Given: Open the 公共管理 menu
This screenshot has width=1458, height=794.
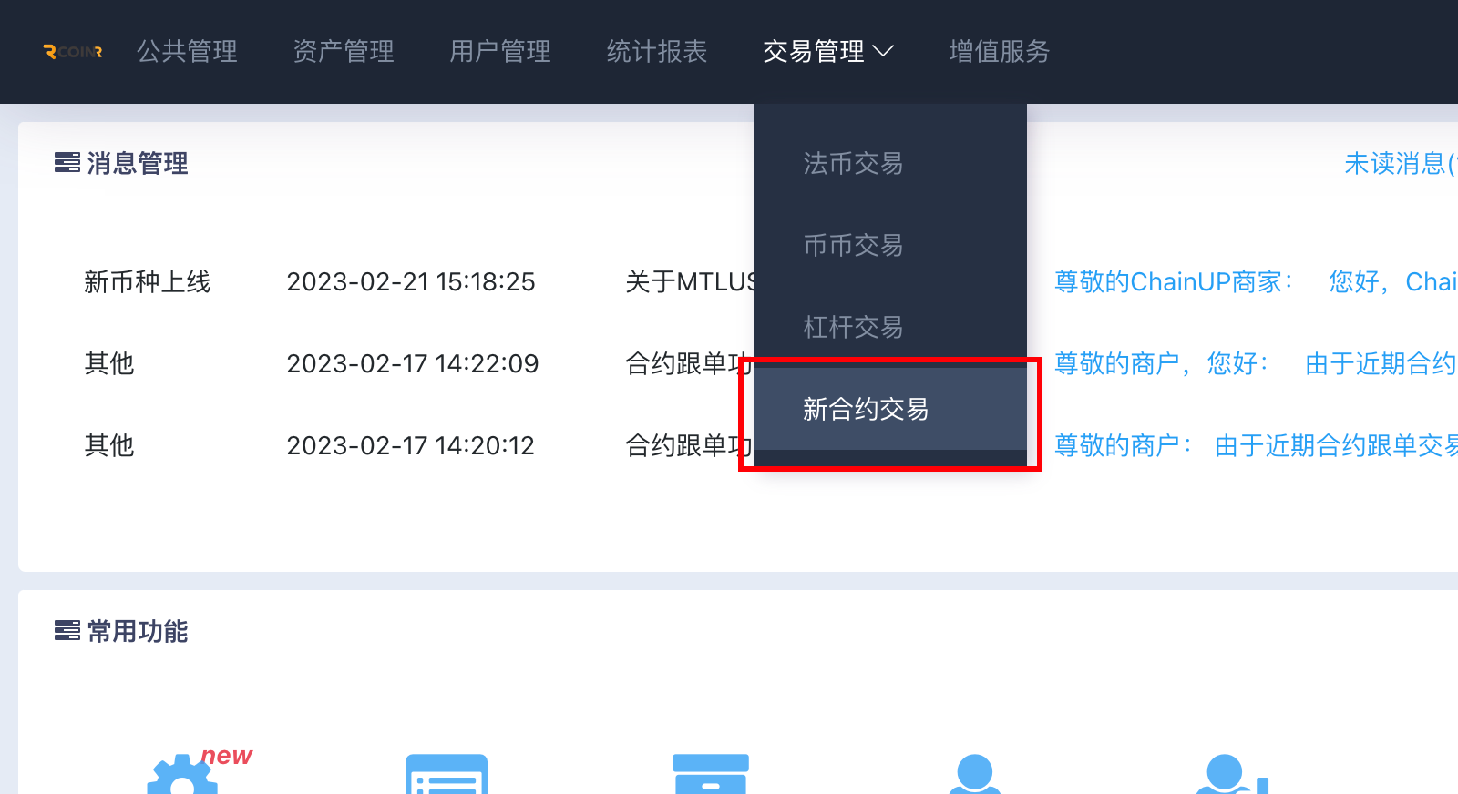Looking at the screenshot, I should (187, 52).
